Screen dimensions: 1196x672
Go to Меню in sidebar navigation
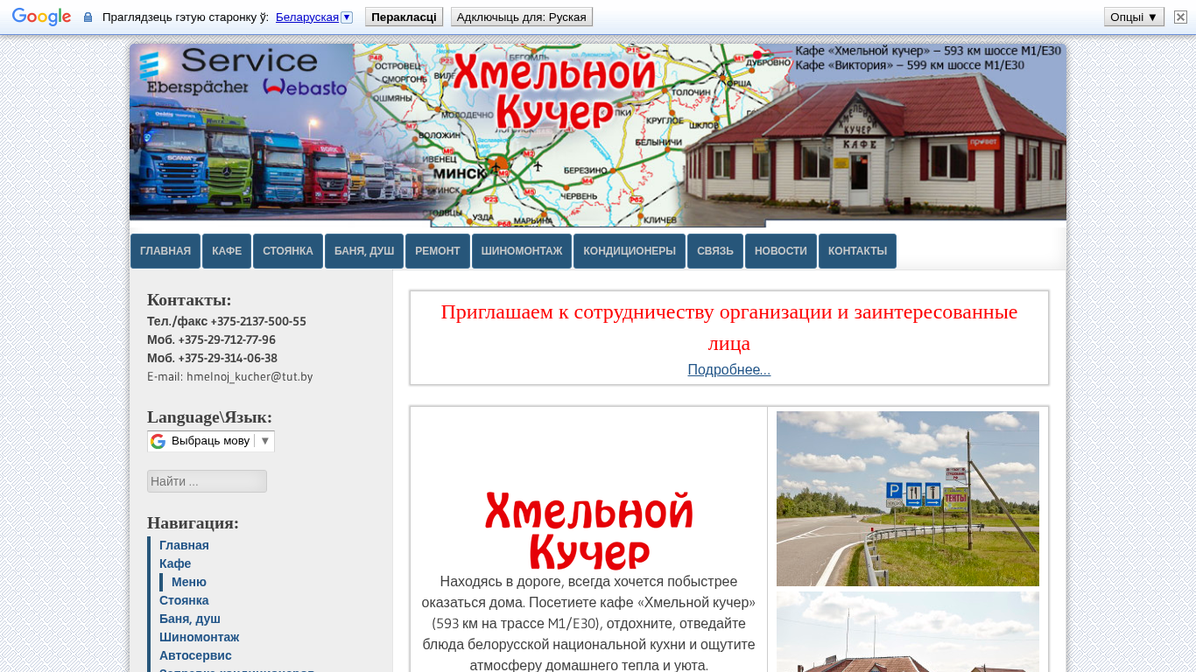pyautogui.click(x=189, y=582)
